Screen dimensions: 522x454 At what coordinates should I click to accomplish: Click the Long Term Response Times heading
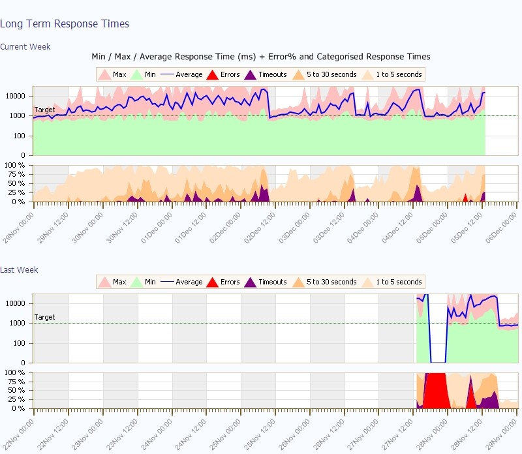(x=65, y=23)
